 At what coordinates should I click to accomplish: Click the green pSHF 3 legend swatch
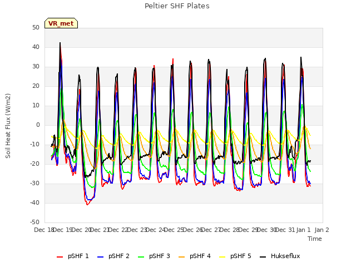point(141,257)
